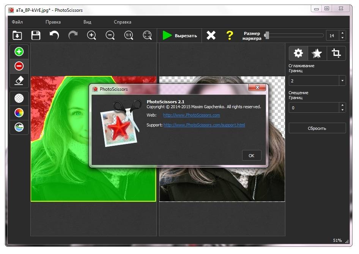
Task: Click 51% zoom status text
Action: 337,240
